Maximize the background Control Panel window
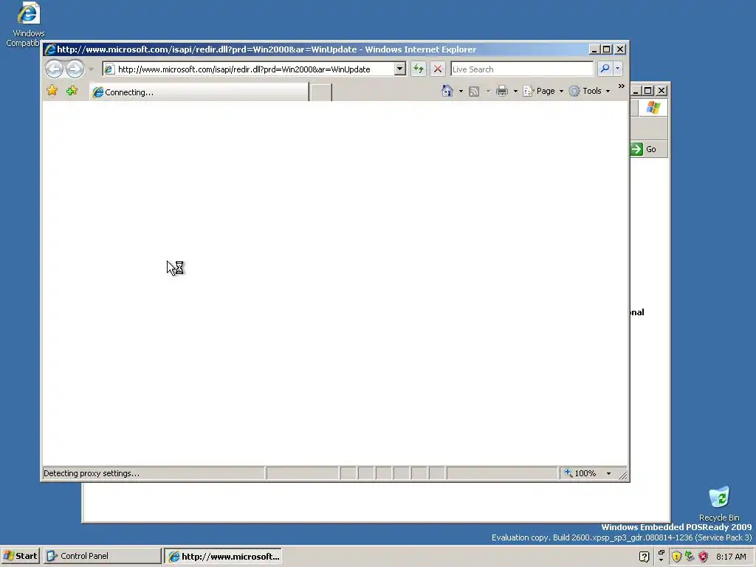756x567 pixels. pyautogui.click(x=648, y=91)
